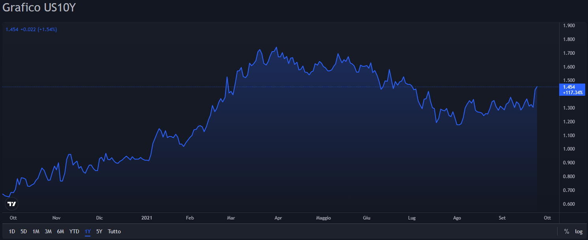Click the 1.454 +0.022 (+1.54%) legend value
Image resolution: width=588 pixels, height=240 pixels.
click(x=31, y=29)
